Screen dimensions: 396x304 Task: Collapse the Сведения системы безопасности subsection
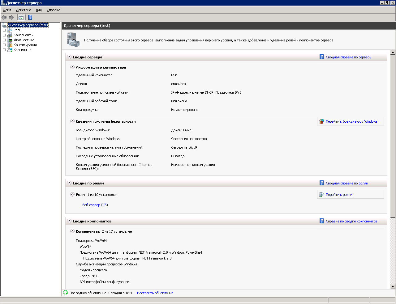[x=72, y=121]
